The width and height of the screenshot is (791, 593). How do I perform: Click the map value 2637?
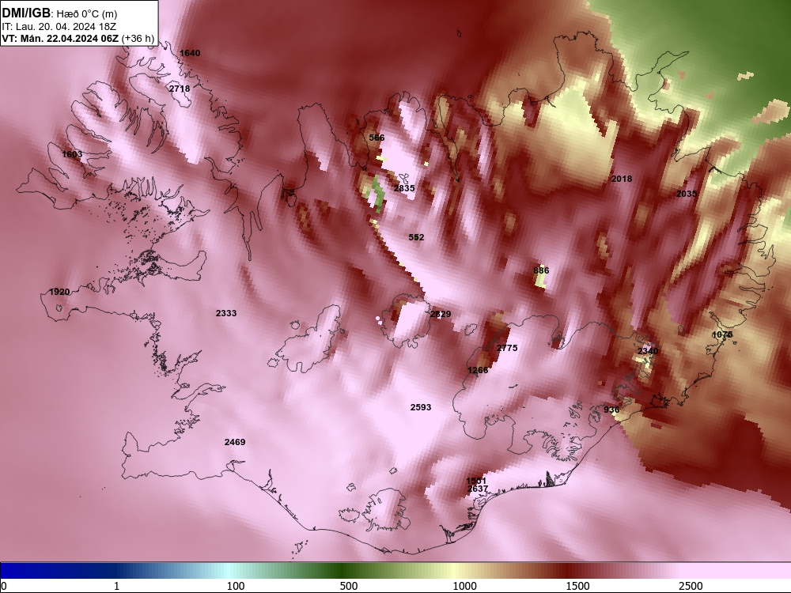(x=478, y=489)
